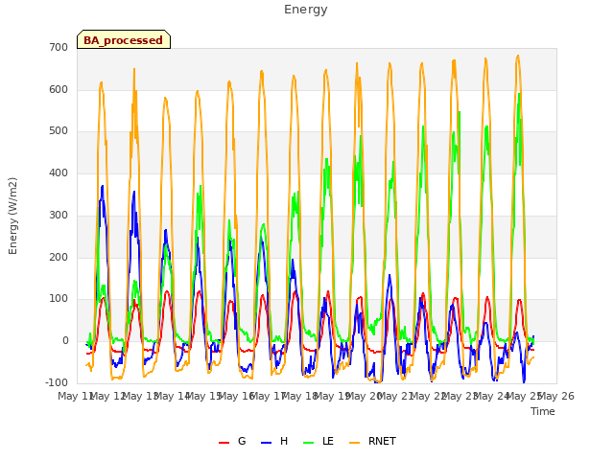Viewport: 614px width, 460px height.
Task: Click the 500 y-axis tick label
Action: pos(59,131)
